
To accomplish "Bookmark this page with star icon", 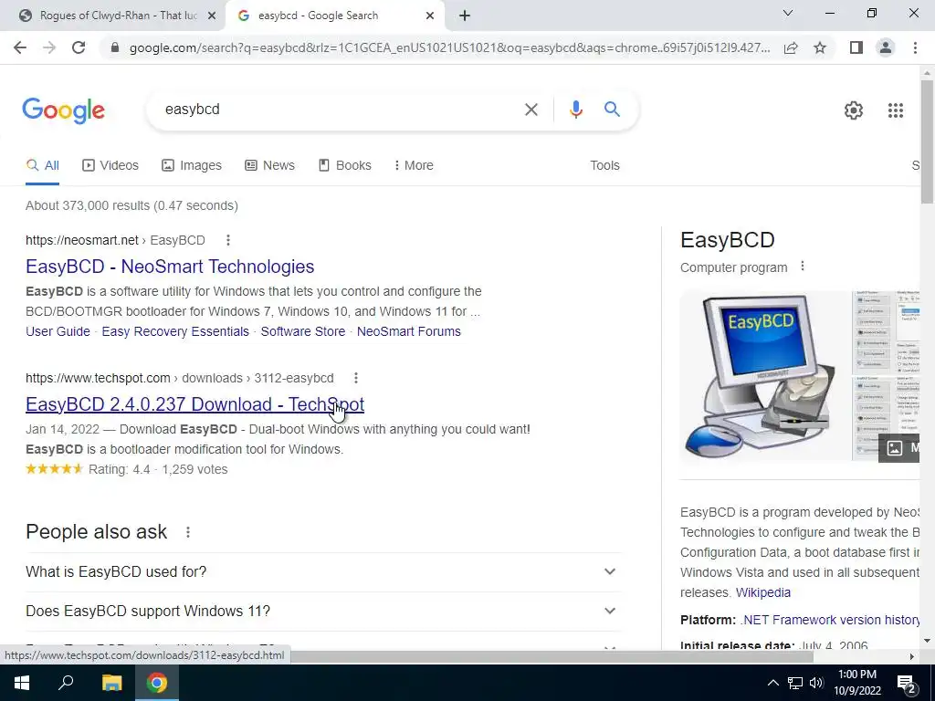I will (820, 47).
